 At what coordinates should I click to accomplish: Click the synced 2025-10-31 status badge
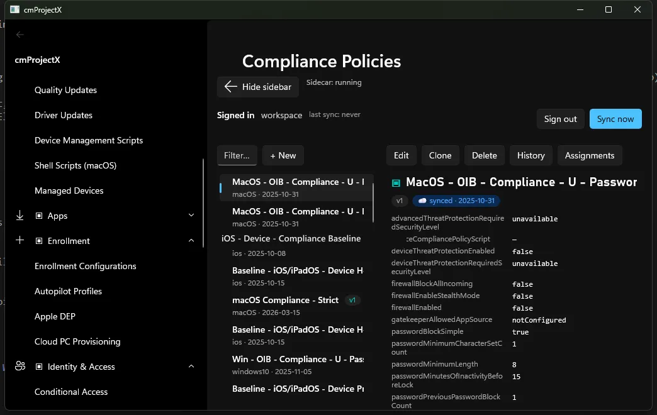point(456,201)
